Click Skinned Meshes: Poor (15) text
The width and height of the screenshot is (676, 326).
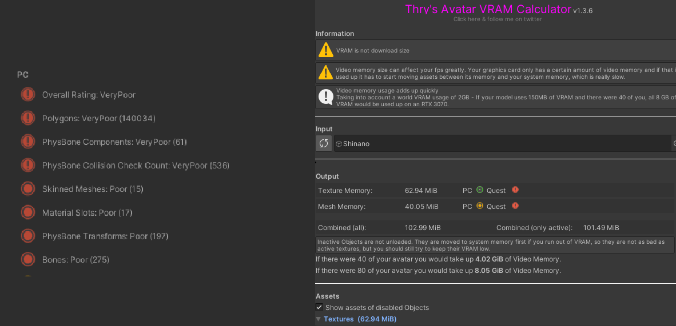(93, 189)
